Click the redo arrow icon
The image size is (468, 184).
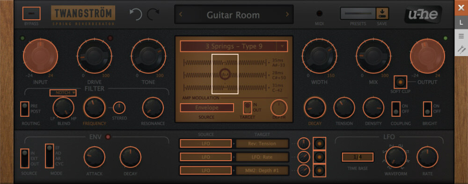(x=153, y=14)
